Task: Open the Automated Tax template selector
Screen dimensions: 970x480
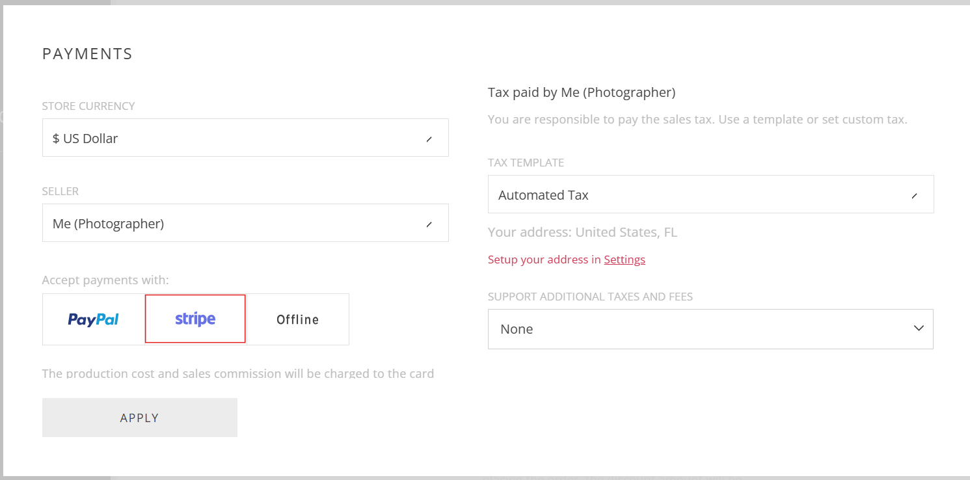Action: pos(710,194)
